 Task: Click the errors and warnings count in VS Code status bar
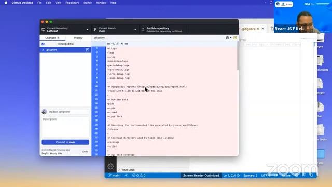pyautogui.click(x=139, y=176)
